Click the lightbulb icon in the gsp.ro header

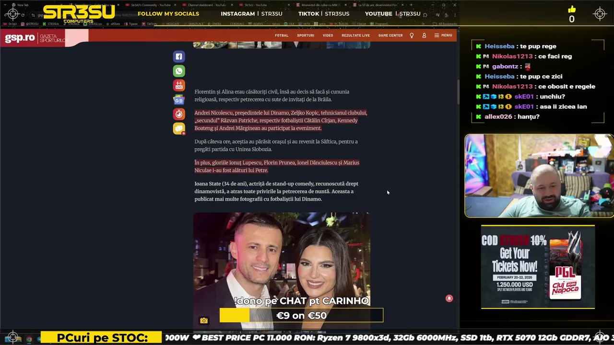click(412, 35)
